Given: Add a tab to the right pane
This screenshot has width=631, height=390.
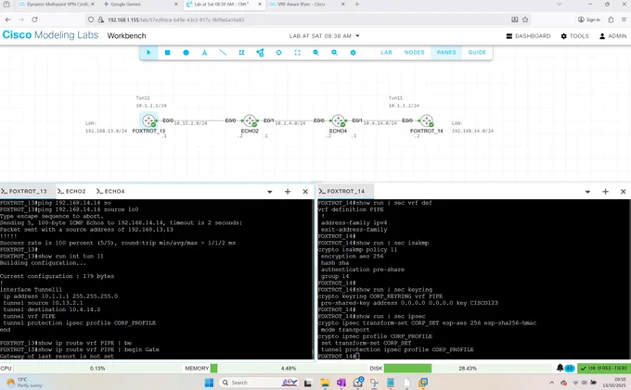Looking at the screenshot, I should pyautogui.click(x=605, y=192).
